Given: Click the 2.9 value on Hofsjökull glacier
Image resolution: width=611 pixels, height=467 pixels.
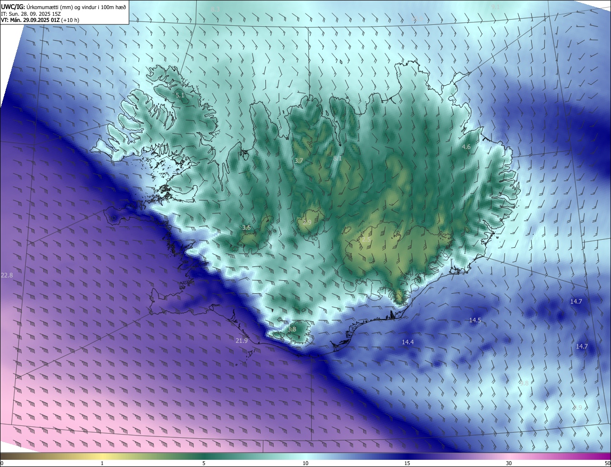Looking at the screenshot, I should click(x=307, y=223).
